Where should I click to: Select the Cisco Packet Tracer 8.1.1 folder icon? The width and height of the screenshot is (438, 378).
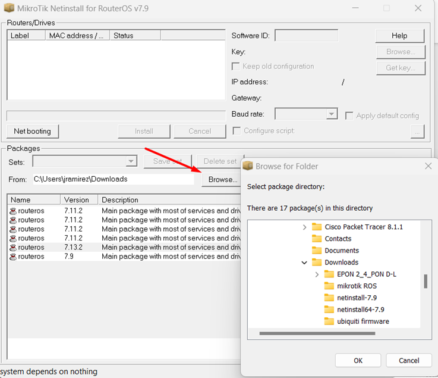click(x=317, y=227)
